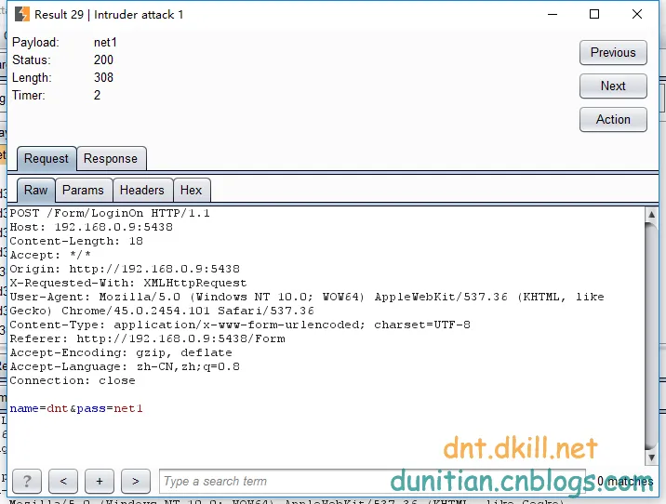Click the 'Accept-Language: zh-CN,zh;q=0.8' line
Screen dimensions: 666x504
(x=125, y=367)
